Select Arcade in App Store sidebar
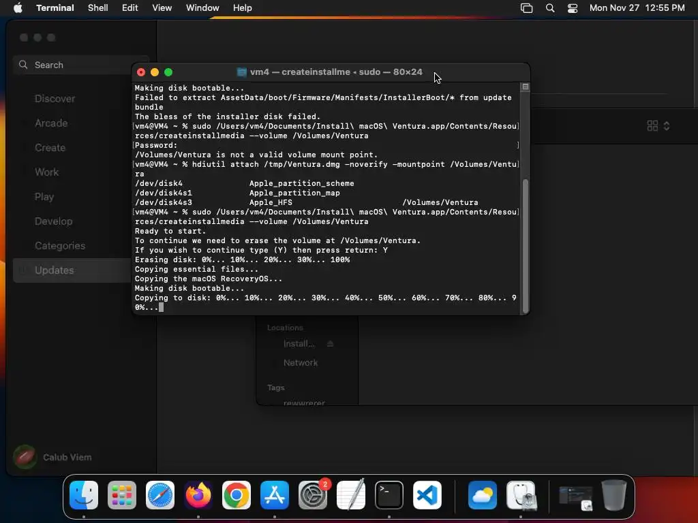Image resolution: width=698 pixels, height=523 pixels. pyautogui.click(x=51, y=123)
